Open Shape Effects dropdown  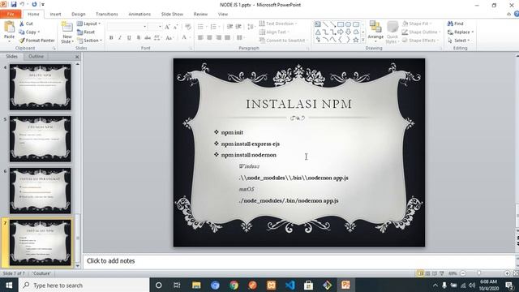(x=421, y=41)
